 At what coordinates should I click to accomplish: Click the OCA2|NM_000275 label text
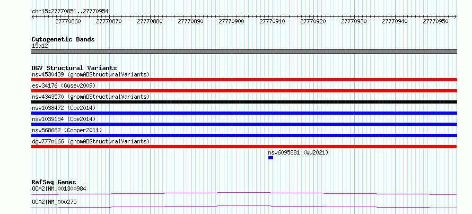click(54, 202)
